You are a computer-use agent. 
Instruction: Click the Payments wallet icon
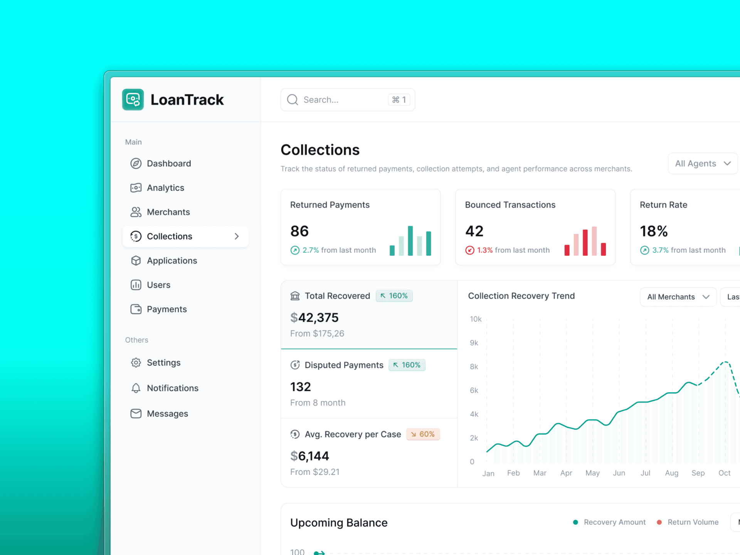tap(136, 309)
